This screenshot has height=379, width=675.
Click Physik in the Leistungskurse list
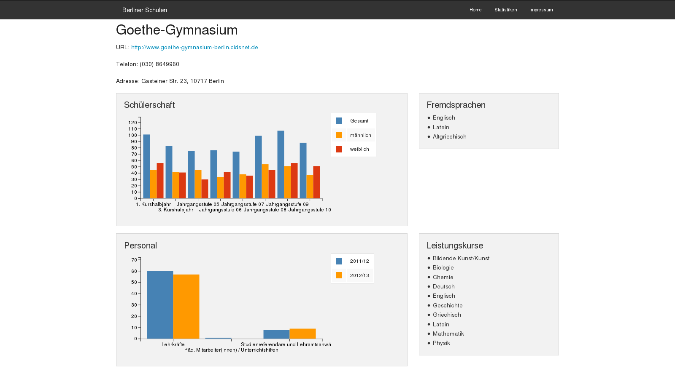click(x=441, y=343)
